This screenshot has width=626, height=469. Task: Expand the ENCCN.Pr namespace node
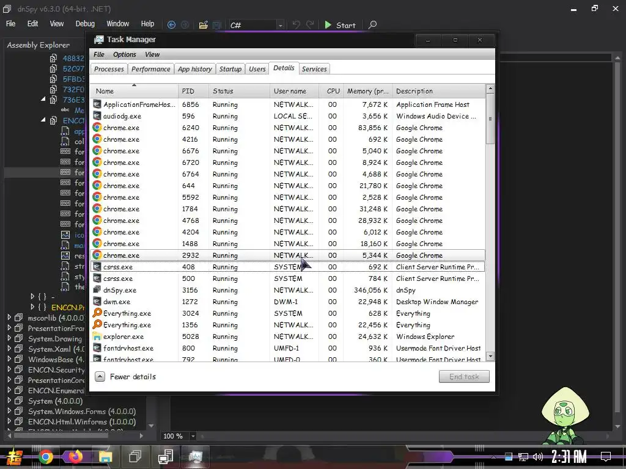(x=33, y=307)
